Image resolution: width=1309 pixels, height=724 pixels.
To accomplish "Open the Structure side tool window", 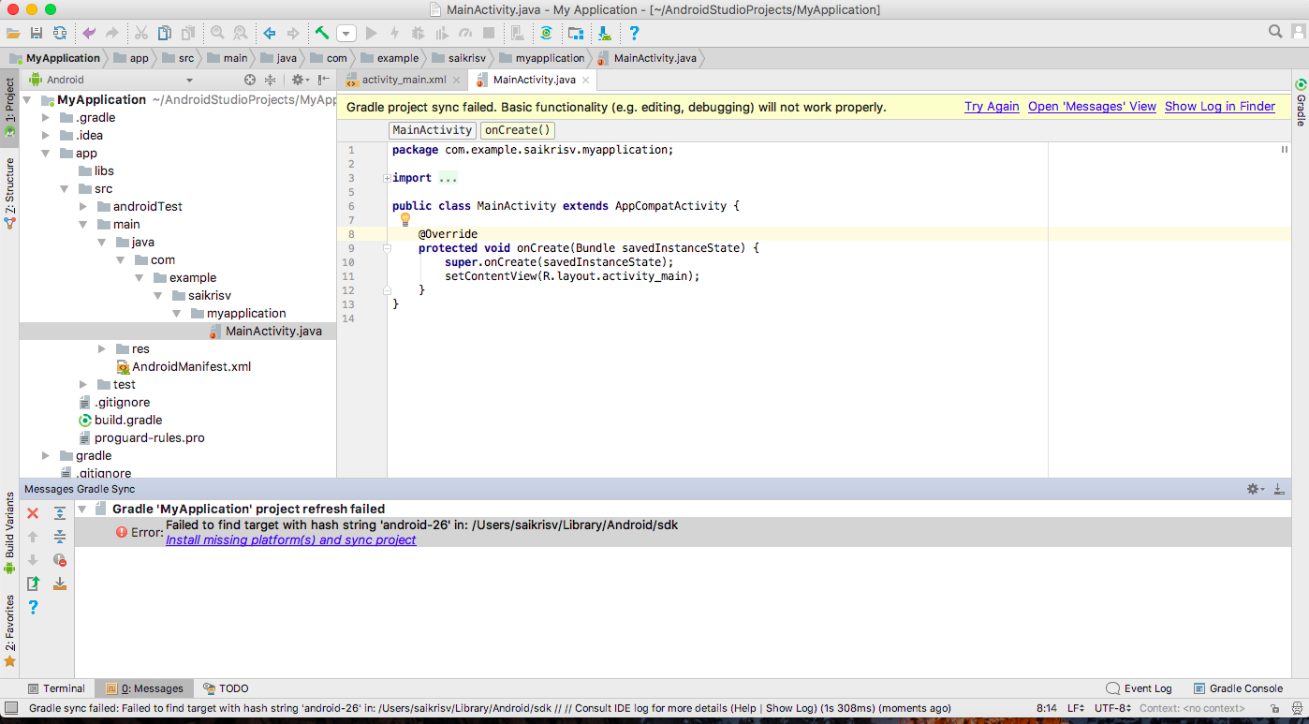I will click(x=9, y=193).
